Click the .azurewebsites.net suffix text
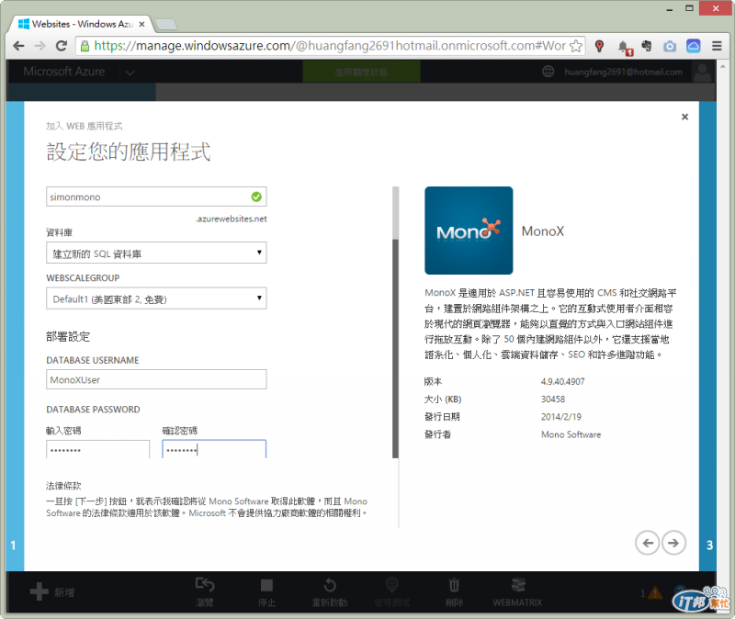 [232, 219]
